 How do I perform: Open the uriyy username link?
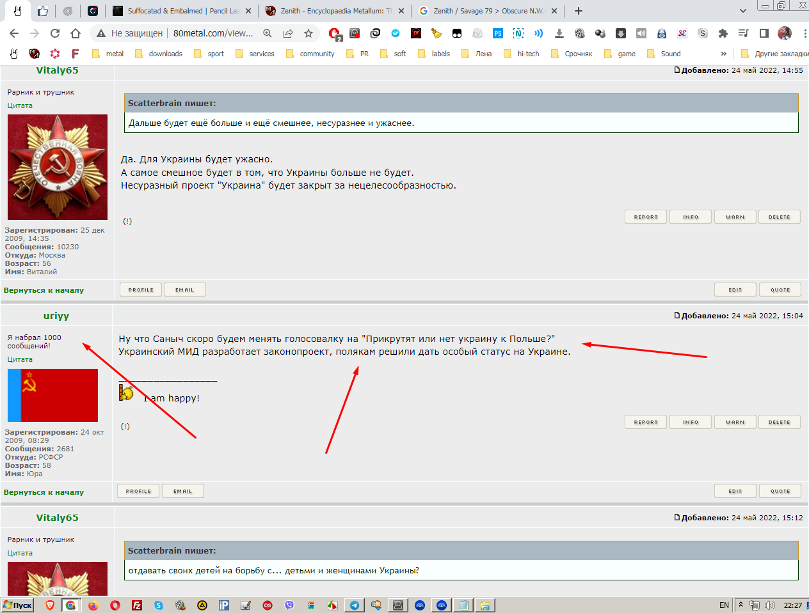(56, 316)
